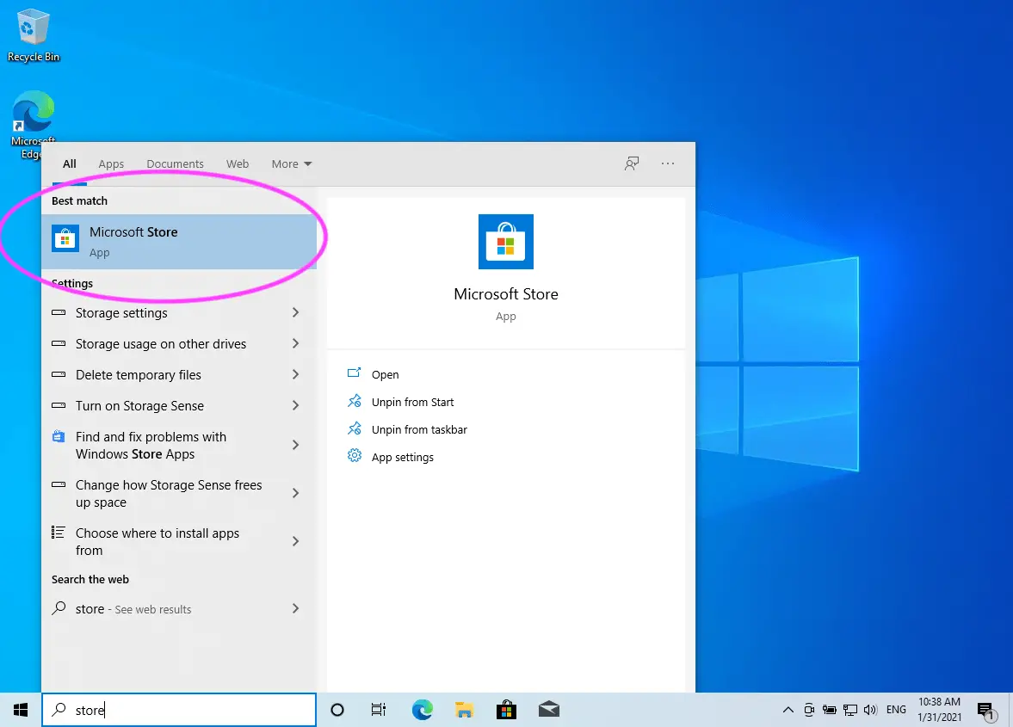
Task: Click the Cortana circle in the taskbar
Action: [337, 710]
